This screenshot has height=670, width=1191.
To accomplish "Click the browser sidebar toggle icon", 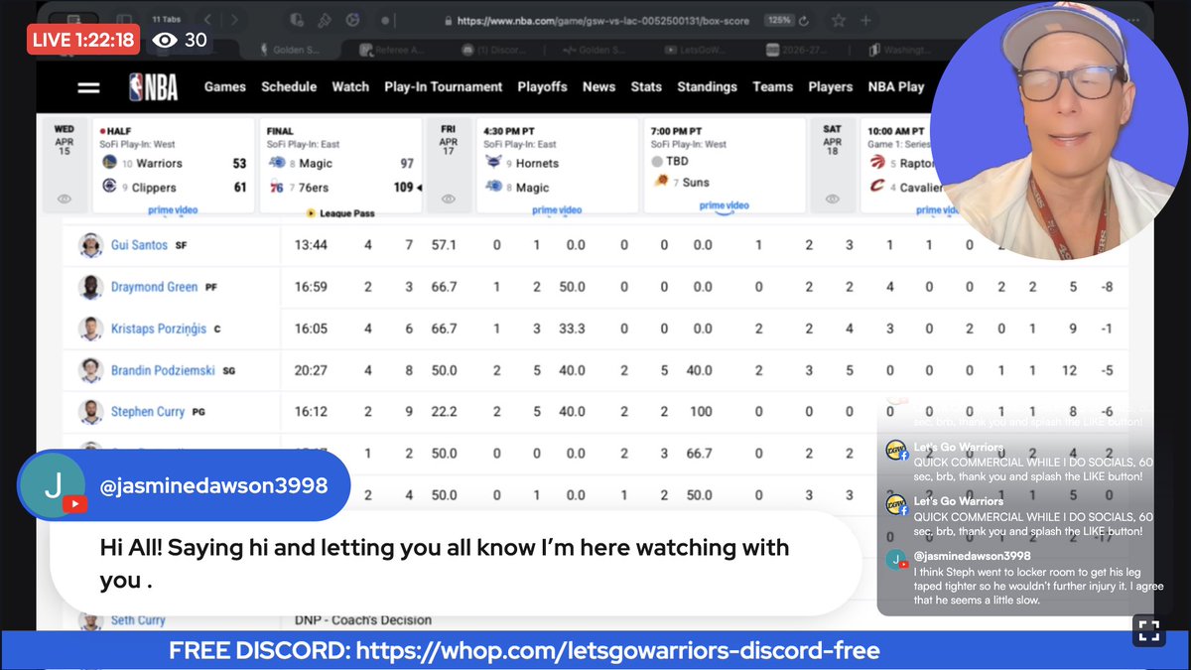I will click(124, 20).
